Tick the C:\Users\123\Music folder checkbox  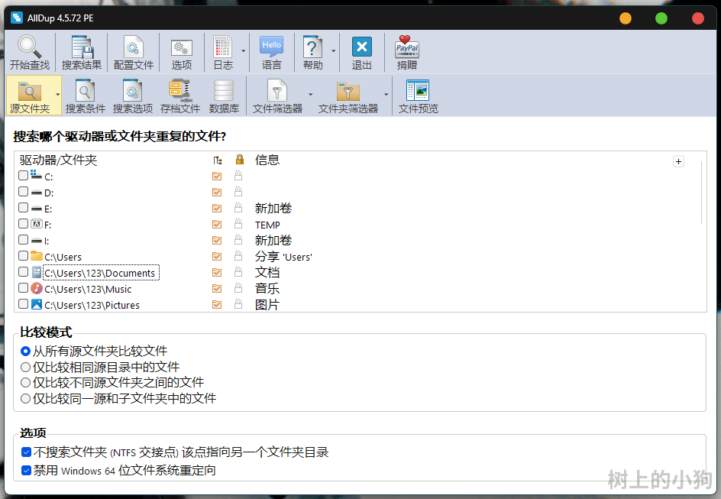(x=24, y=288)
